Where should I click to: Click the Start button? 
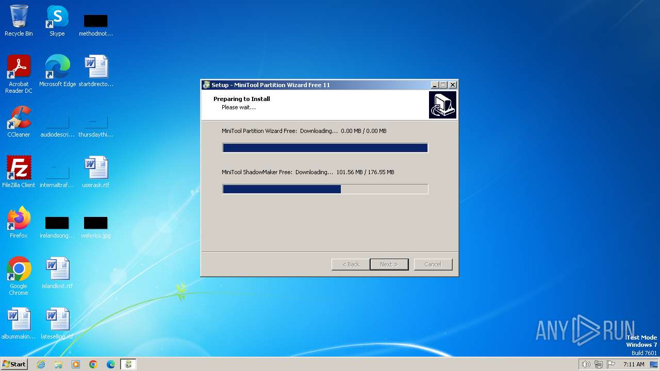click(x=14, y=364)
